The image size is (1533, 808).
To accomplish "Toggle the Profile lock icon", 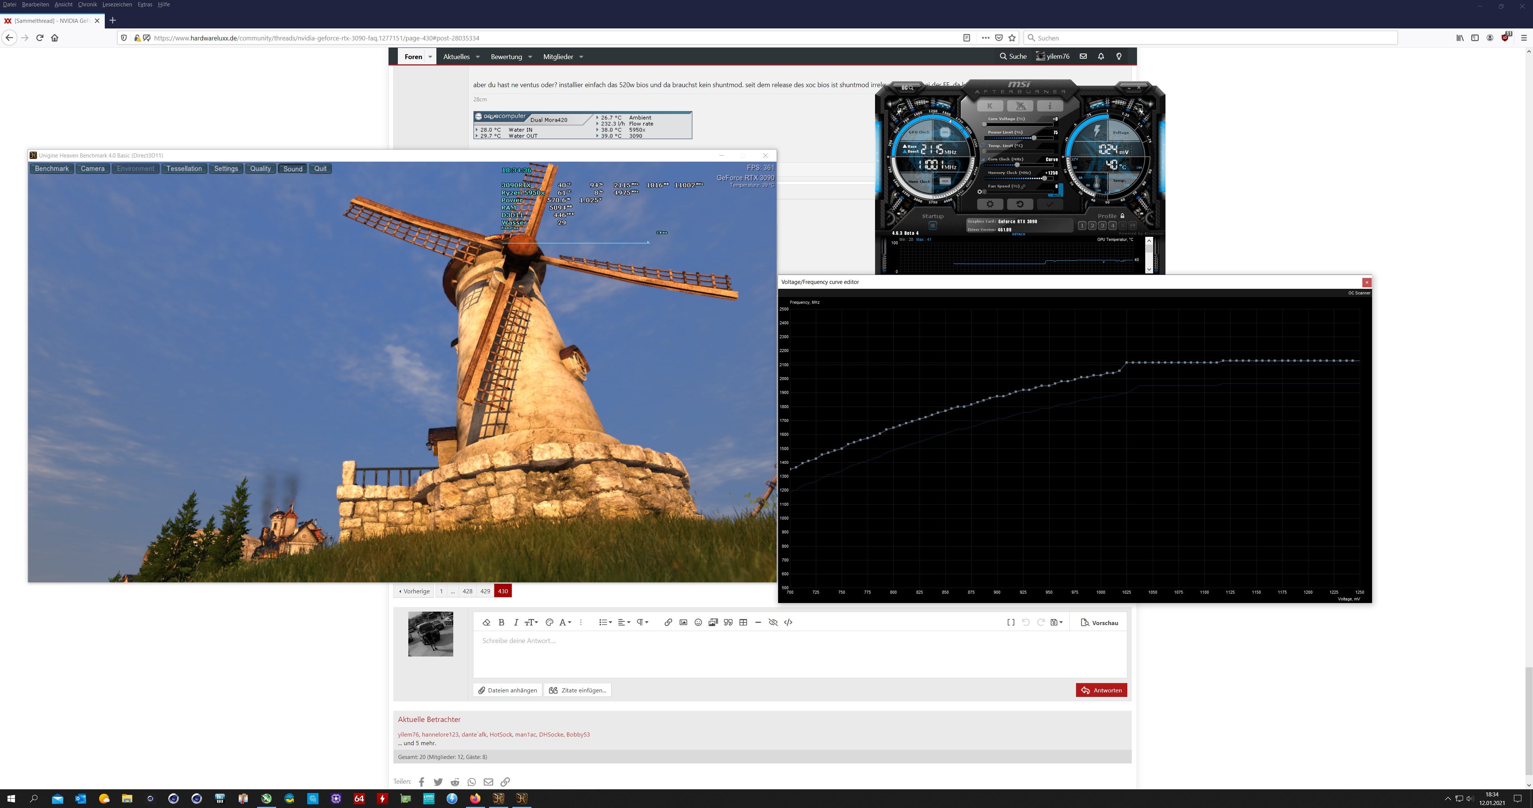I will click(1122, 216).
